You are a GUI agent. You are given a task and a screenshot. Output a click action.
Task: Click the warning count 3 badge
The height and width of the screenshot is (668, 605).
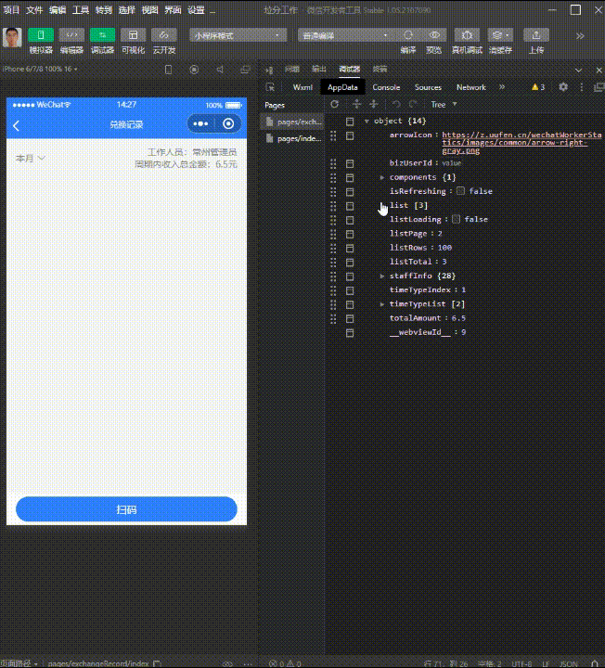point(538,87)
